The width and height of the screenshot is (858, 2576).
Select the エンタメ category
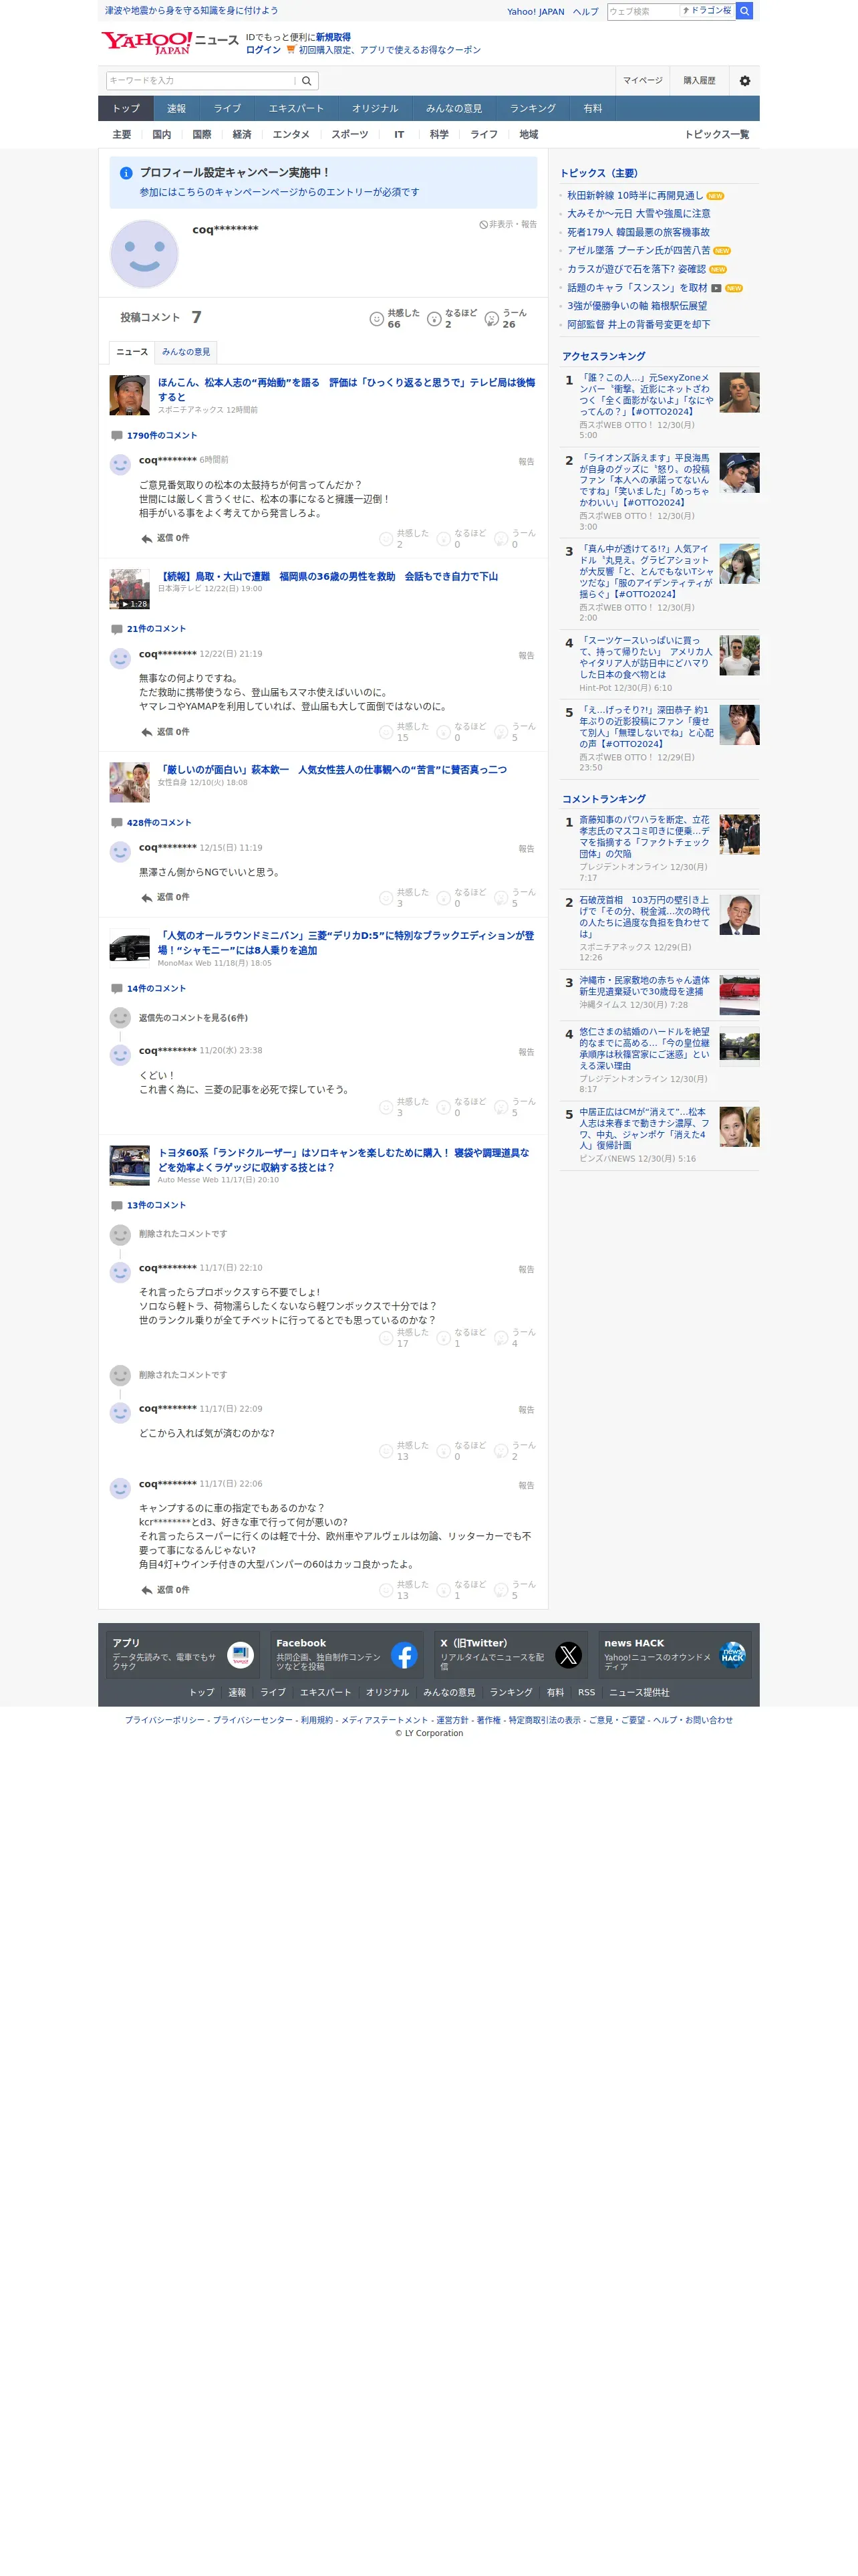point(291,135)
